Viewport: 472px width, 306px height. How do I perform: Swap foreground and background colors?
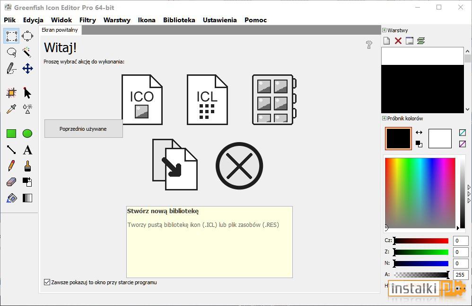(419, 132)
